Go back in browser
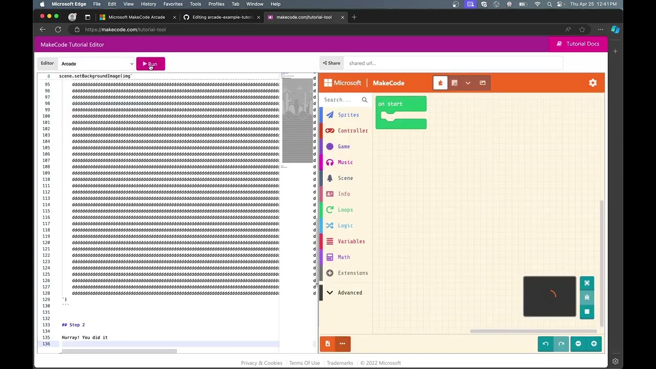The width and height of the screenshot is (656, 369). pos(43,30)
